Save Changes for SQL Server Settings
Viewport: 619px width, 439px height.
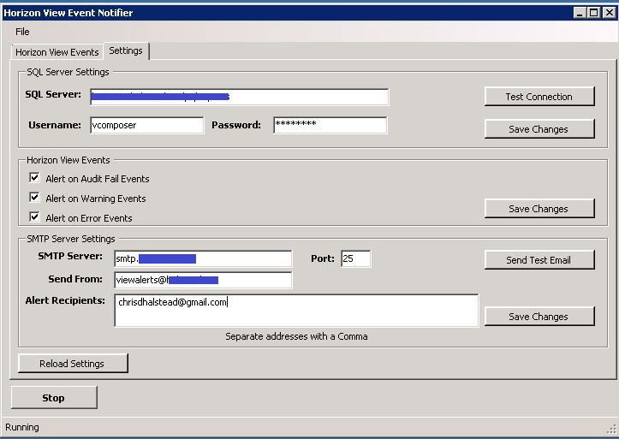tap(539, 129)
